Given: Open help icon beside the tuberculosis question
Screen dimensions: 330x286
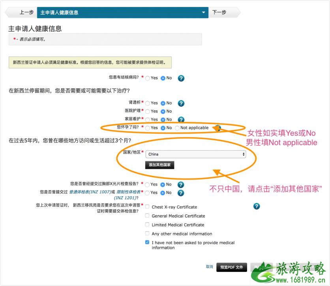Looking at the screenshot, I should [x=180, y=78].
